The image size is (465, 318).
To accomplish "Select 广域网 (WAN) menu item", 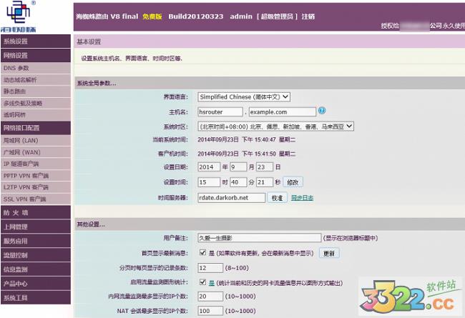I will (36, 152).
